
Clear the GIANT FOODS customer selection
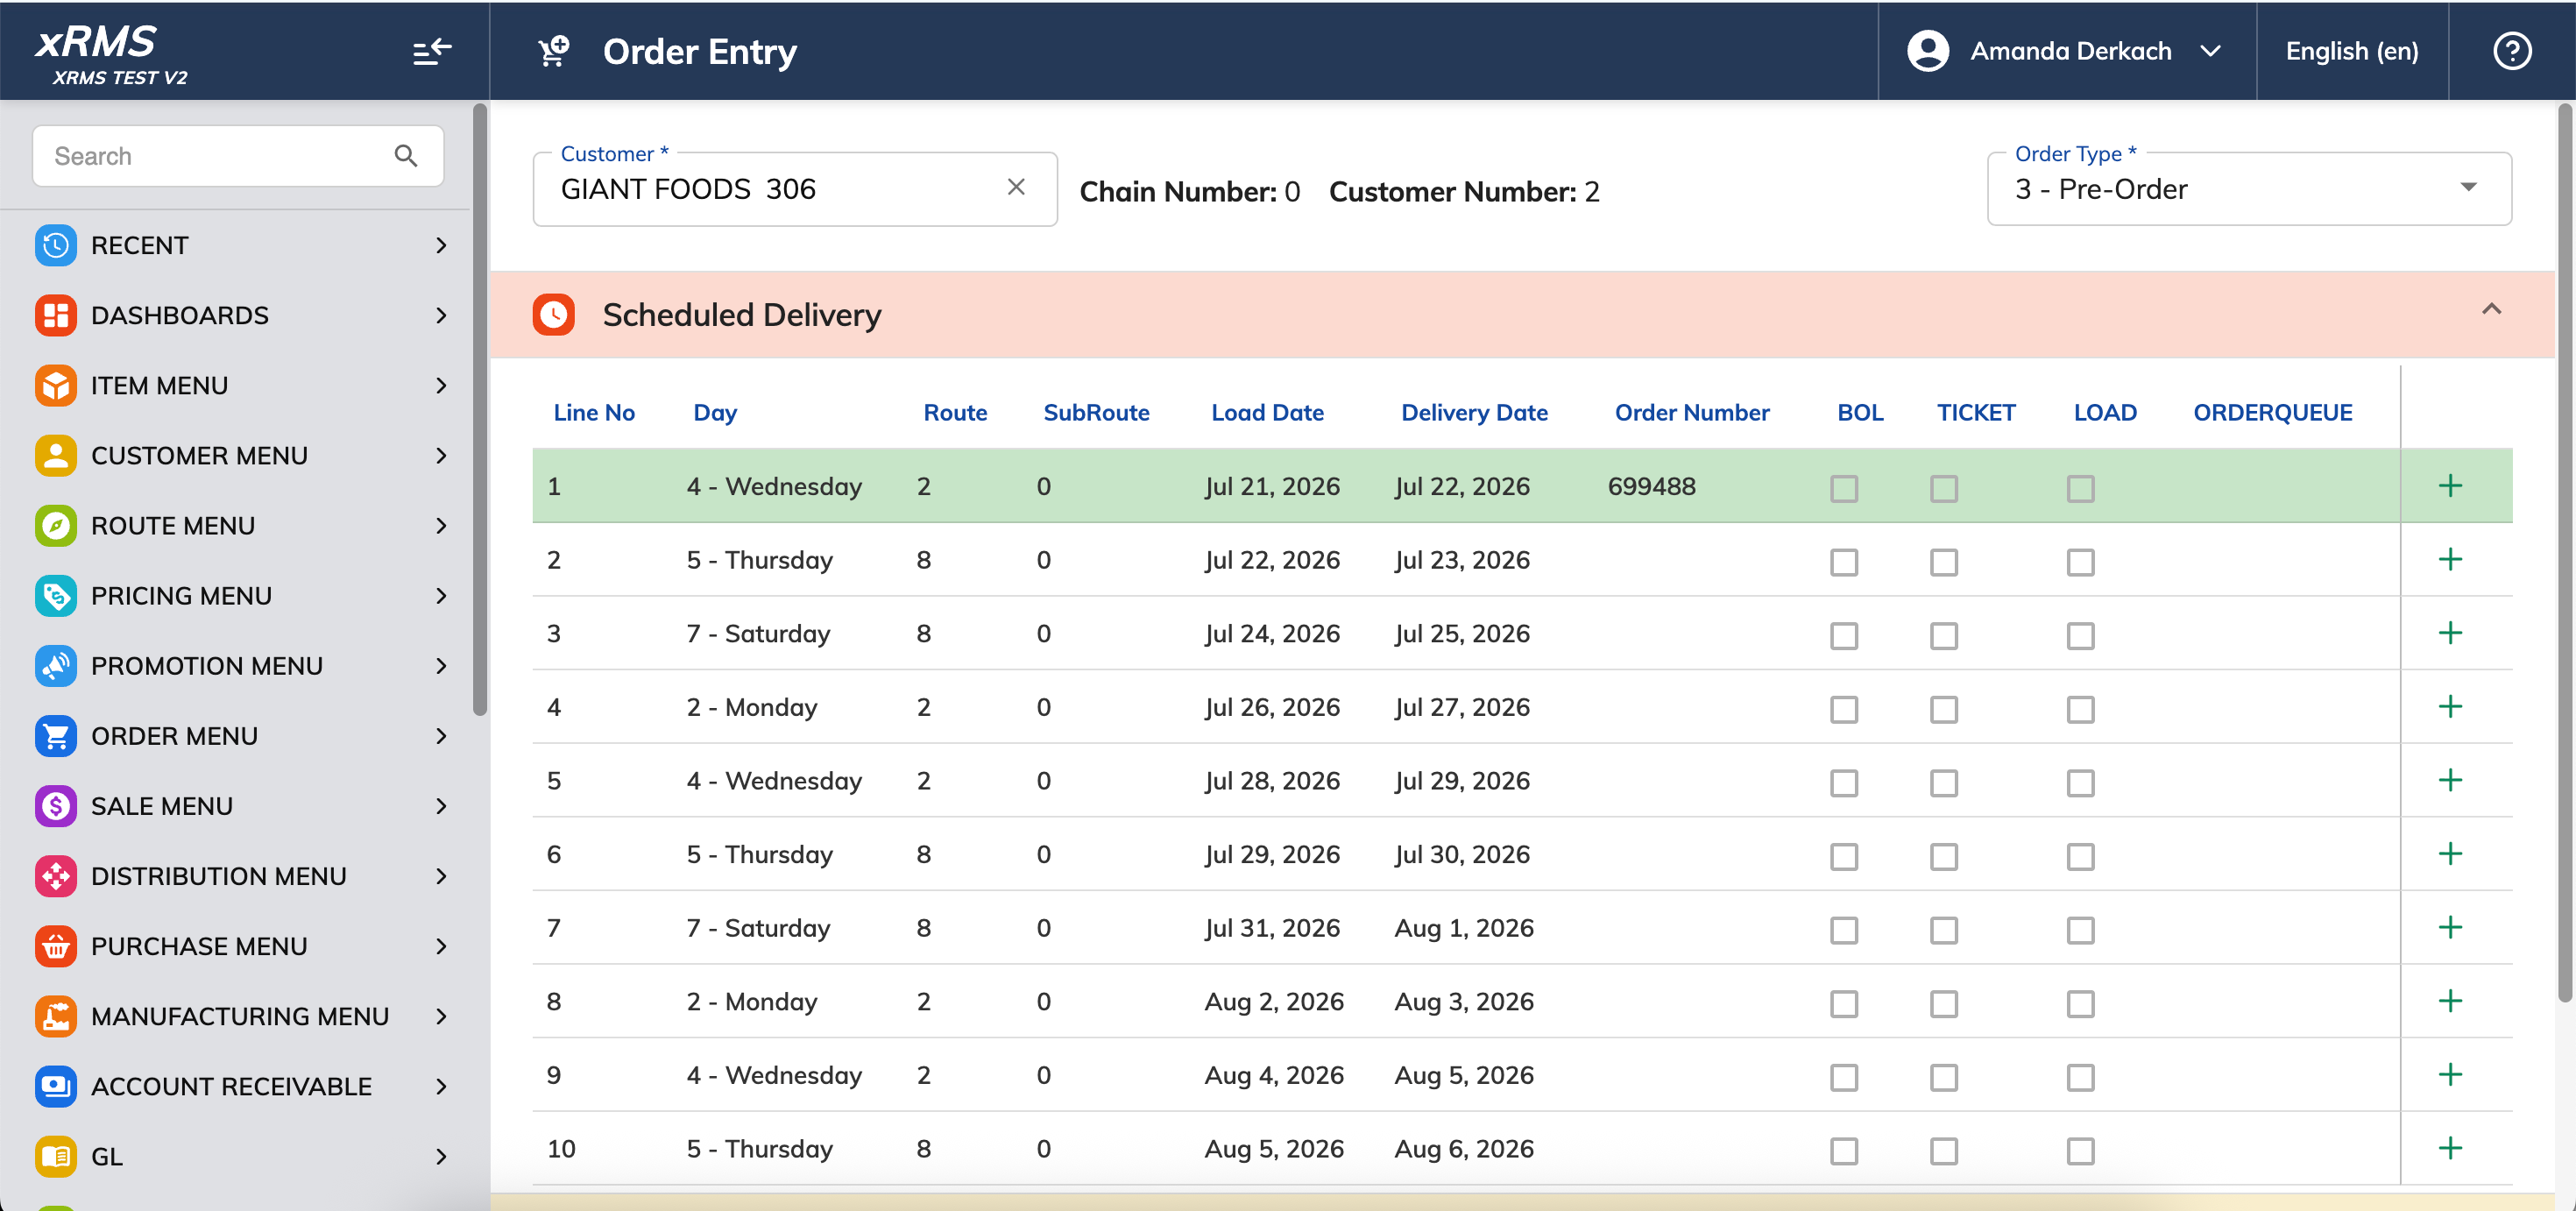click(x=1016, y=187)
